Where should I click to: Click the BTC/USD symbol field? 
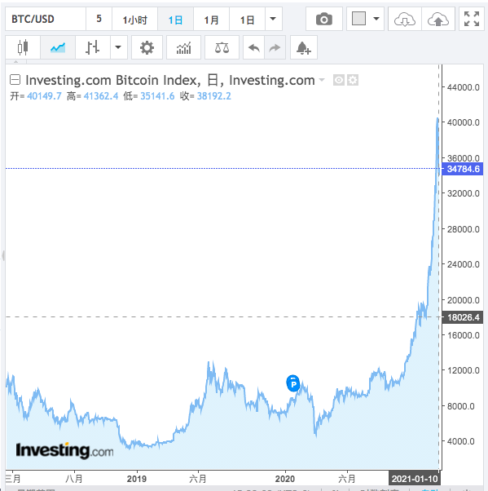click(46, 19)
